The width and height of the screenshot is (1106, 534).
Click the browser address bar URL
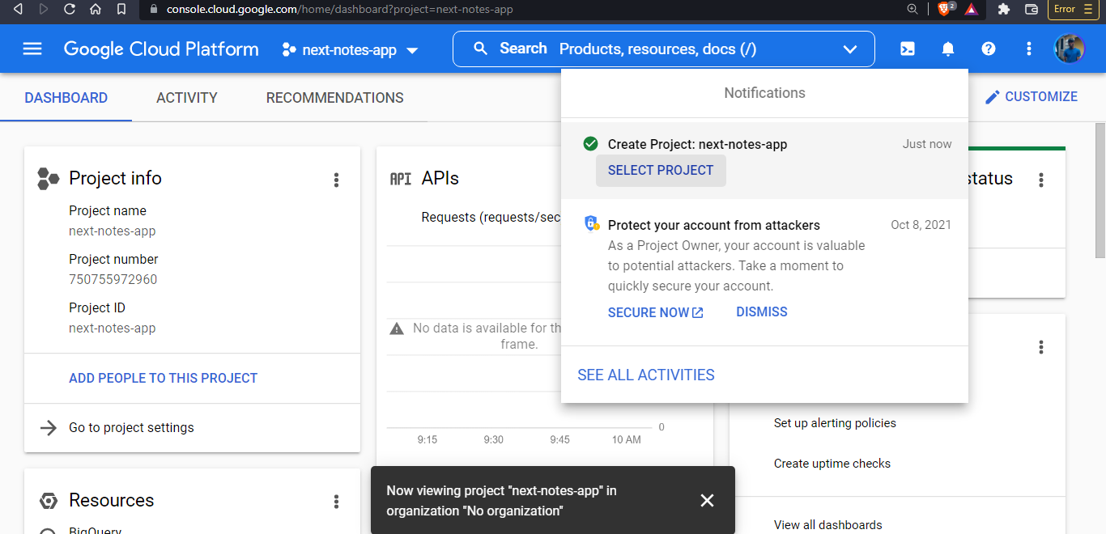(x=339, y=9)
